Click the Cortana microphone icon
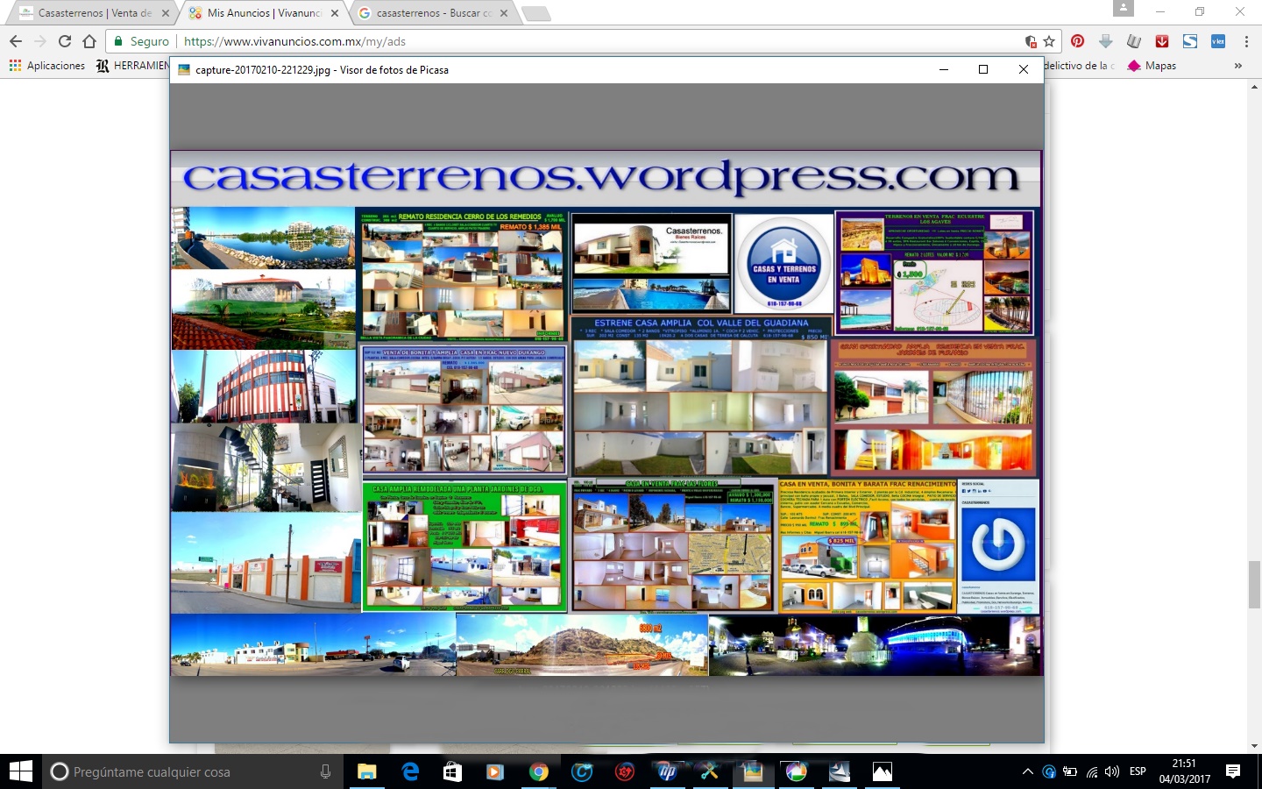The height and width of the screenshot is (789, 1262). (325, 771)
